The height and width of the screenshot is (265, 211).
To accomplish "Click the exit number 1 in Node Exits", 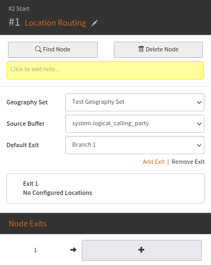I will (x=35, y=250).
